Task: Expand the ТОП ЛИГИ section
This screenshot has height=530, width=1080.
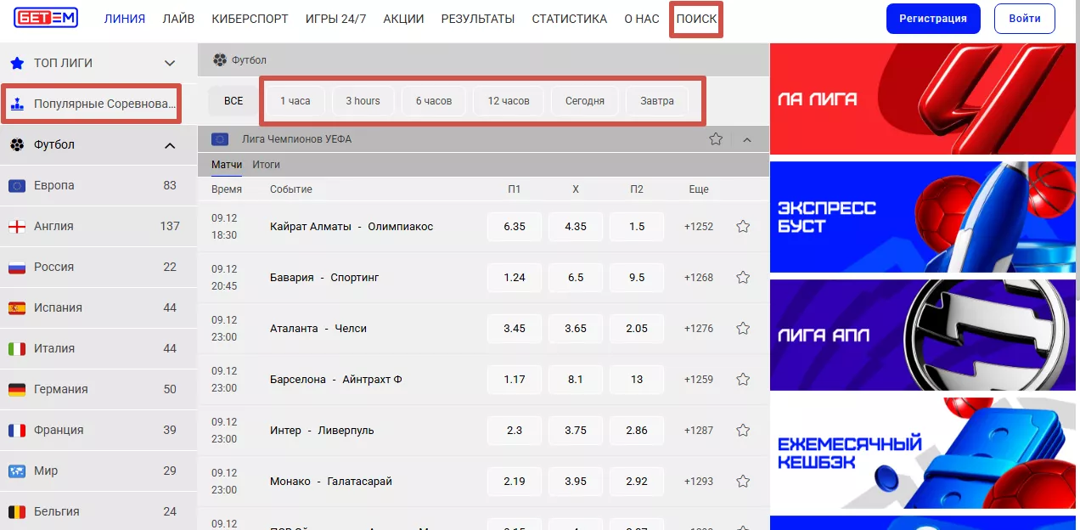Action: pos(169,62)
